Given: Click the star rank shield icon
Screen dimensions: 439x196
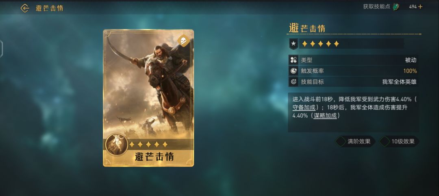Looking at the screenshot, I should (x=293, y=44).
